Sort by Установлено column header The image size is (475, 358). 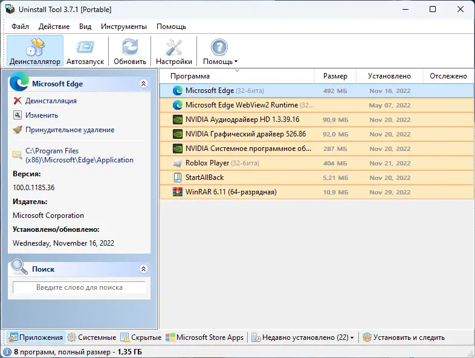click(x=389, y=76)
